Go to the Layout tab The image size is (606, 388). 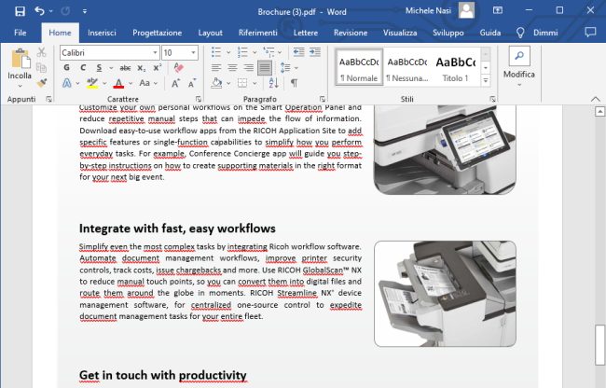[x=211, y=33]
